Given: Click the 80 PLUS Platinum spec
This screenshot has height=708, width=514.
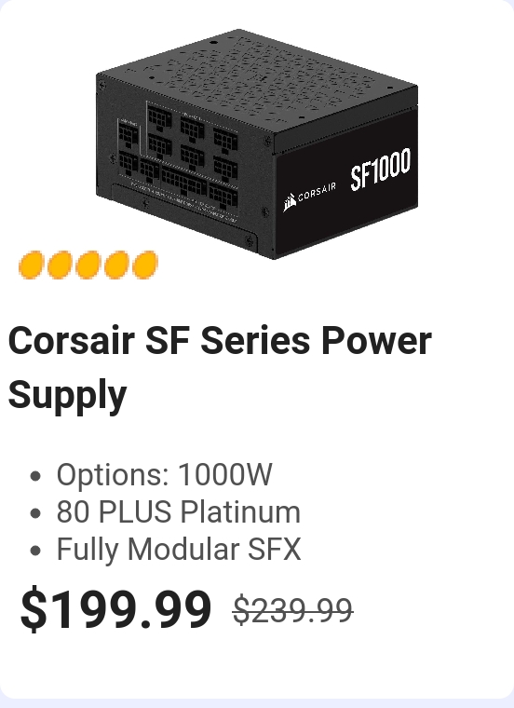Looking at the screenshot, I should tap(178, 512).
